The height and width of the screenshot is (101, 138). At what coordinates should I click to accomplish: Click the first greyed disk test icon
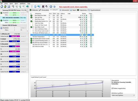coord(13,7)
